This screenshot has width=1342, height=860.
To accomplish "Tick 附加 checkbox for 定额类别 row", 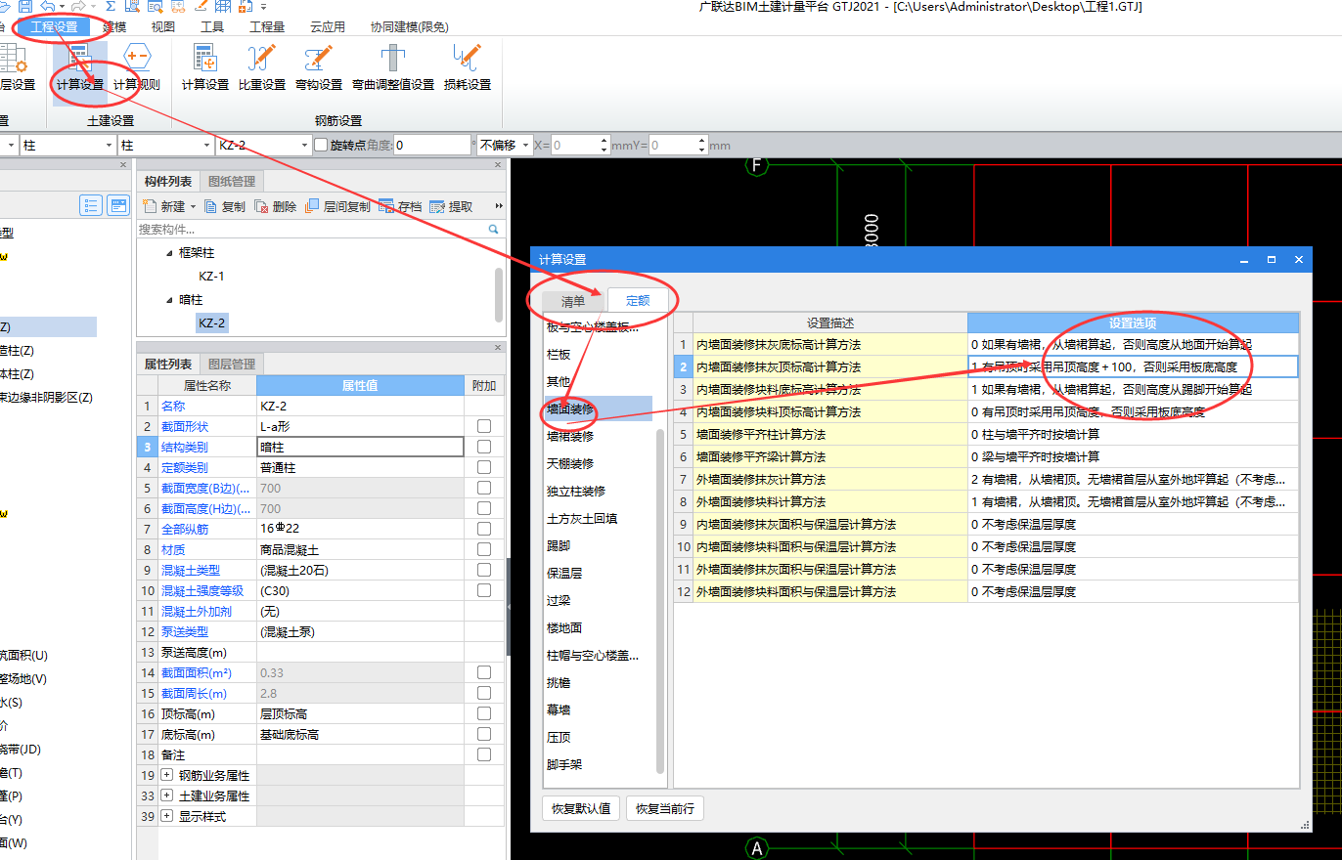I will click(484, 467).
